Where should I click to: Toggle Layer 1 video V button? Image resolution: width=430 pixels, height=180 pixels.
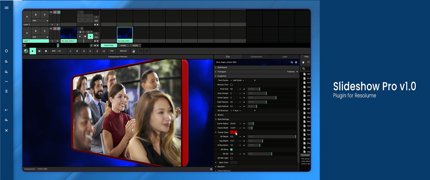[59, 28]
